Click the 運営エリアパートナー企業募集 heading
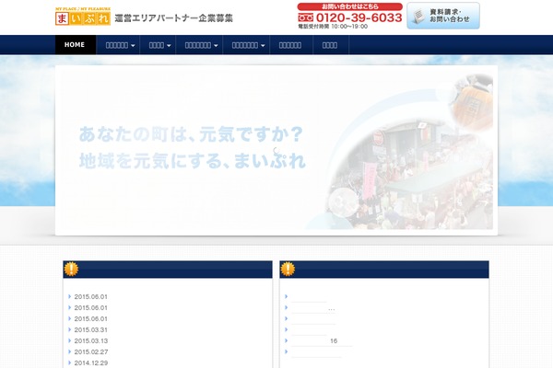 (174, 18)
